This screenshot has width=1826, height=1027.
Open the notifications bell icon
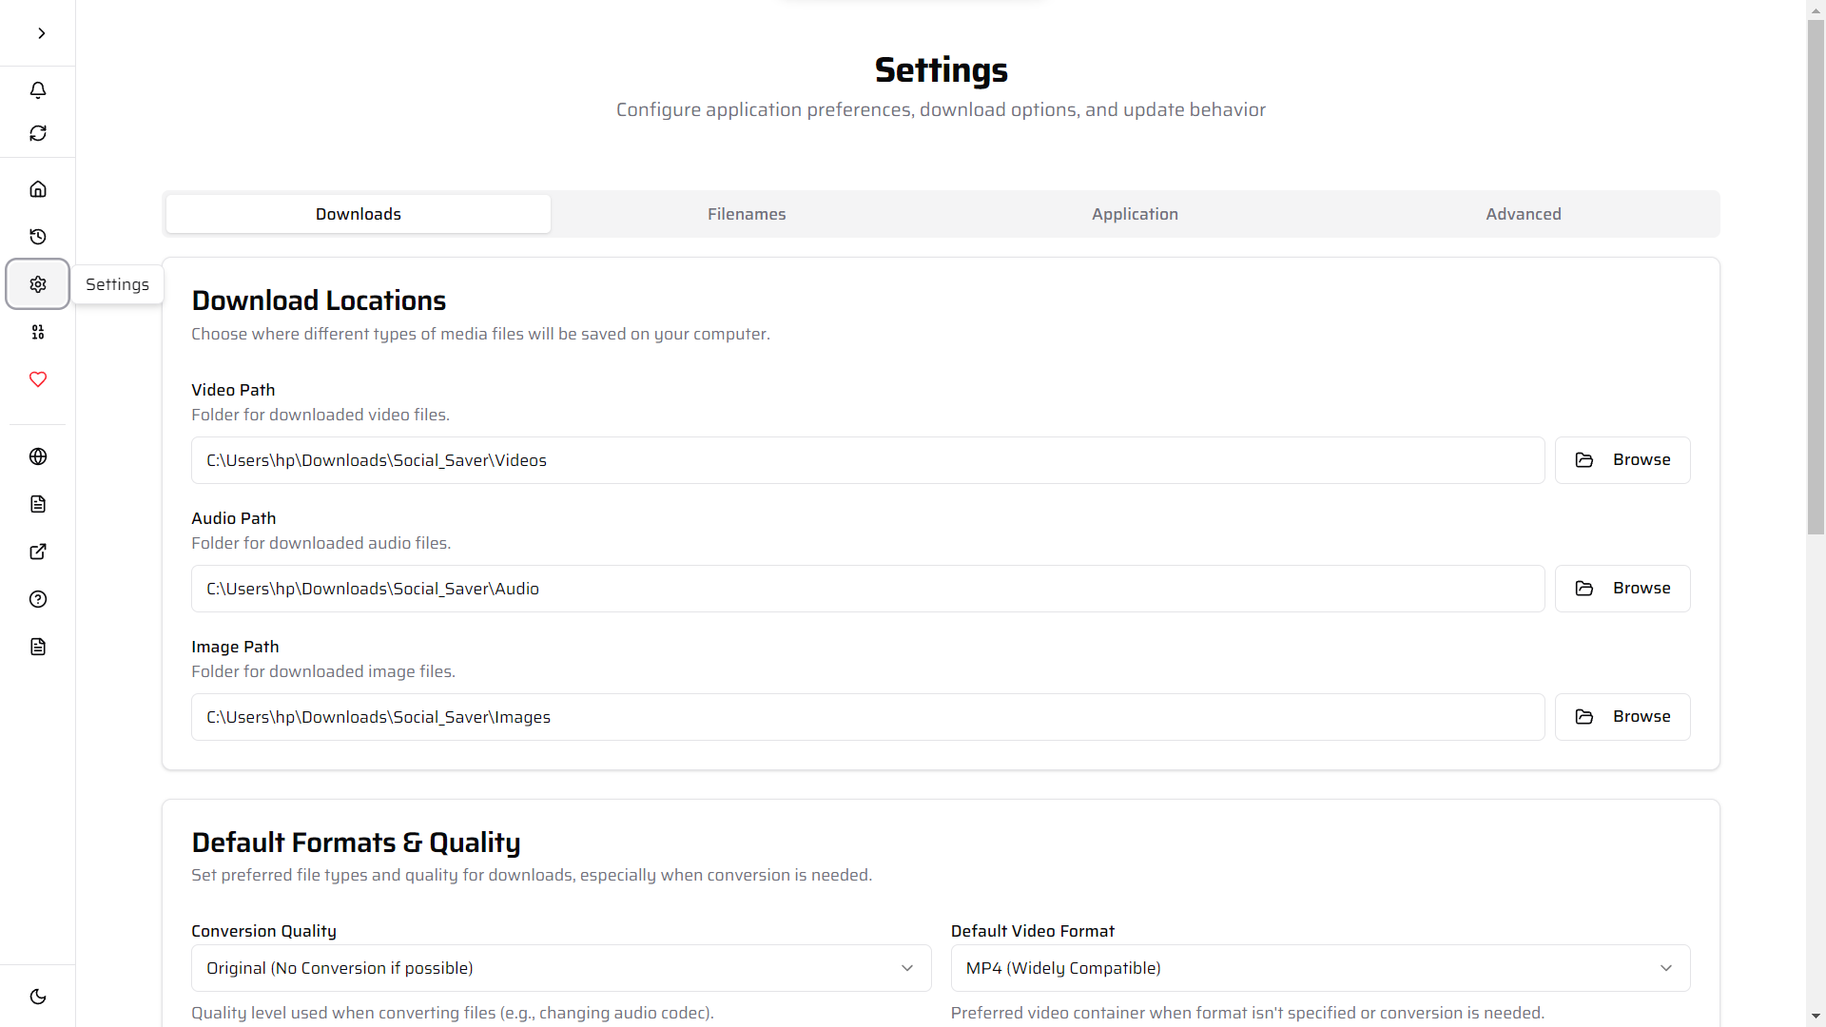pos(38,90)
